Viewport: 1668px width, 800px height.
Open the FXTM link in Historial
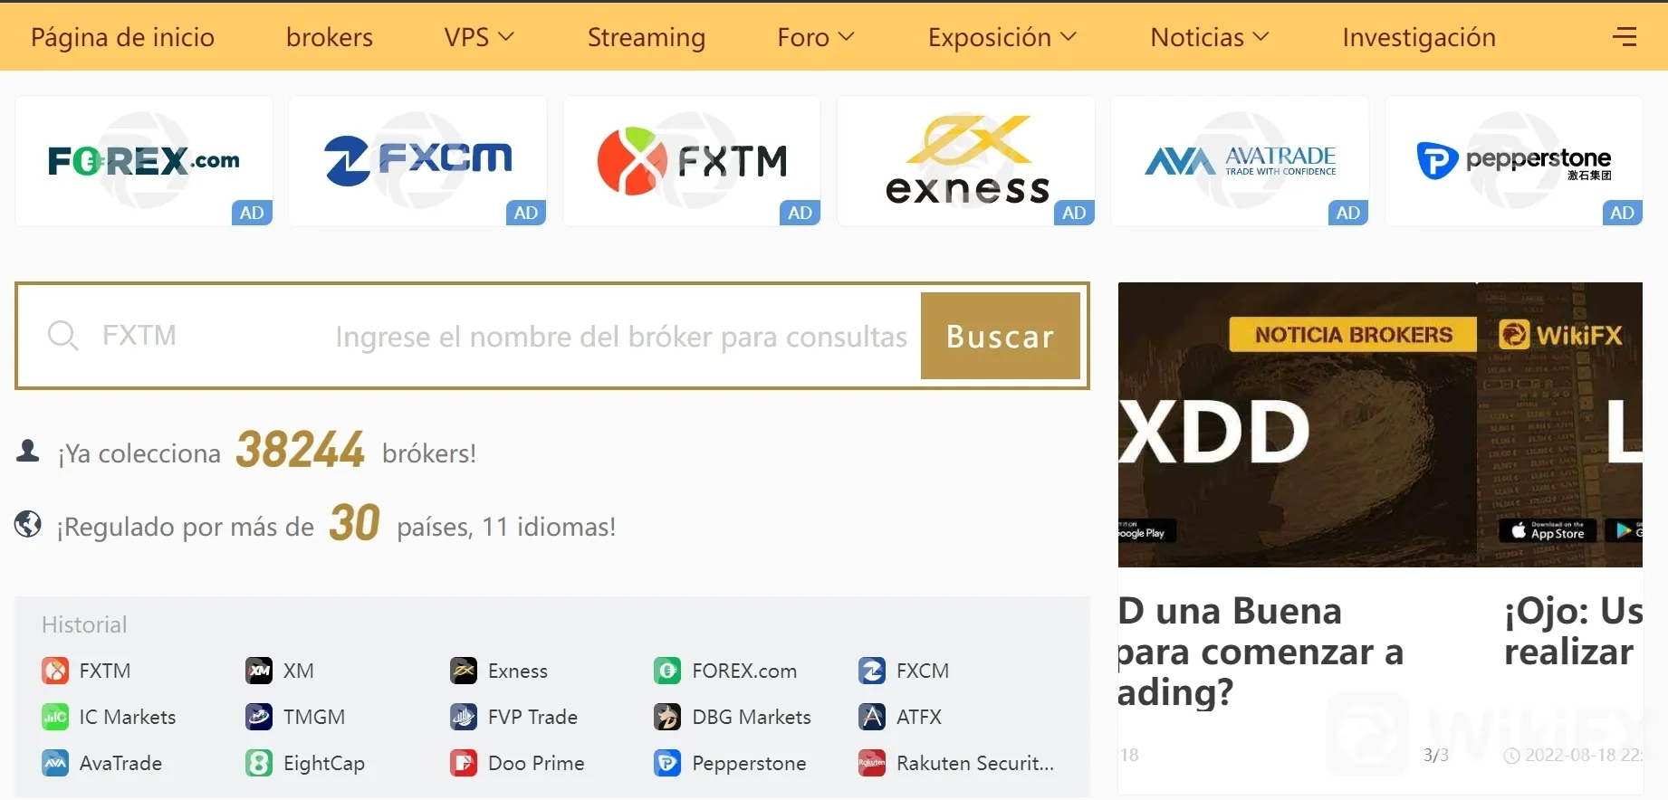point(105,671)
